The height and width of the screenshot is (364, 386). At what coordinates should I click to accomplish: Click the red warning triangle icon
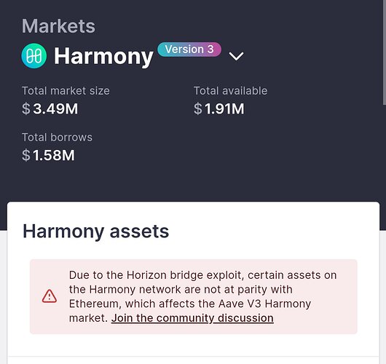click(x=50, y=296)
